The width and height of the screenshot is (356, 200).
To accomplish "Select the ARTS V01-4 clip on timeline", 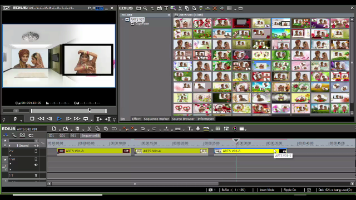I will 171,151.
